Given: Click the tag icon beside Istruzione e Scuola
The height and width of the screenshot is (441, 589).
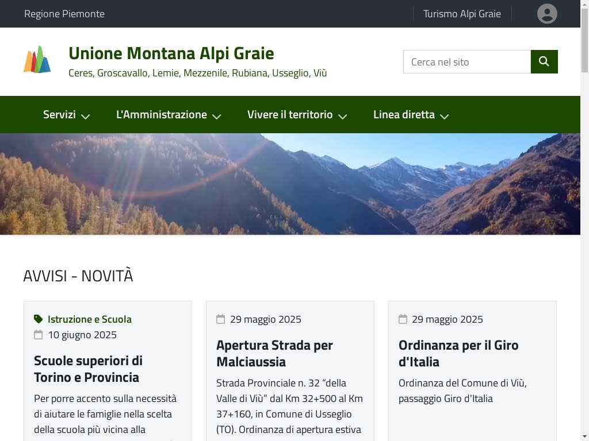Looking at the screenshot, I should [39, 319].
